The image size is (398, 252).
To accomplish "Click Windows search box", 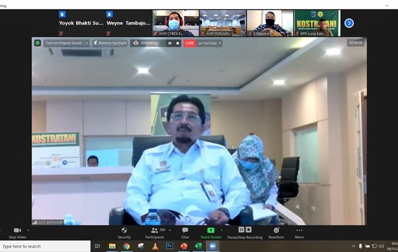I will (45, 246).
